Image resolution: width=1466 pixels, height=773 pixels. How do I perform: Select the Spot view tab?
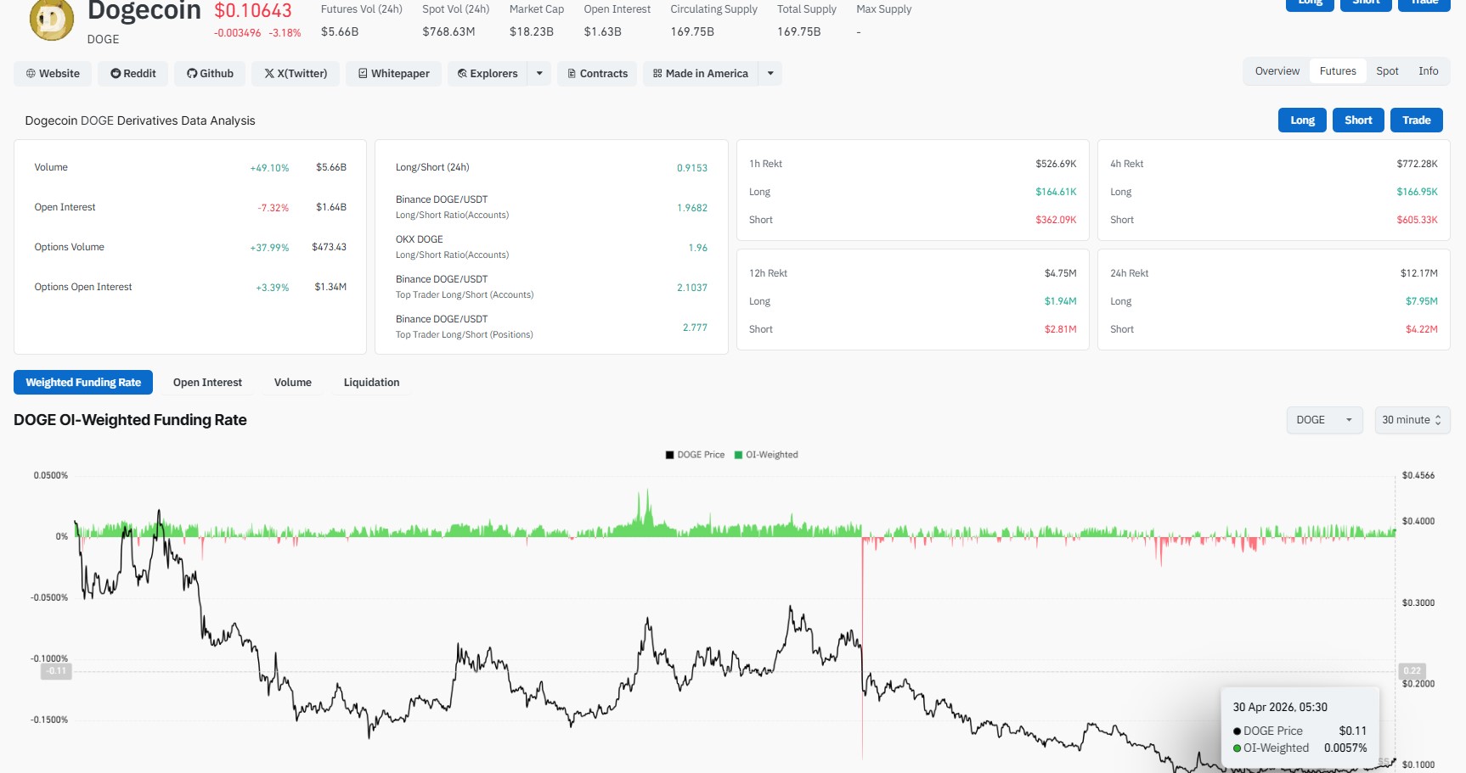[x=1387, y=71]
